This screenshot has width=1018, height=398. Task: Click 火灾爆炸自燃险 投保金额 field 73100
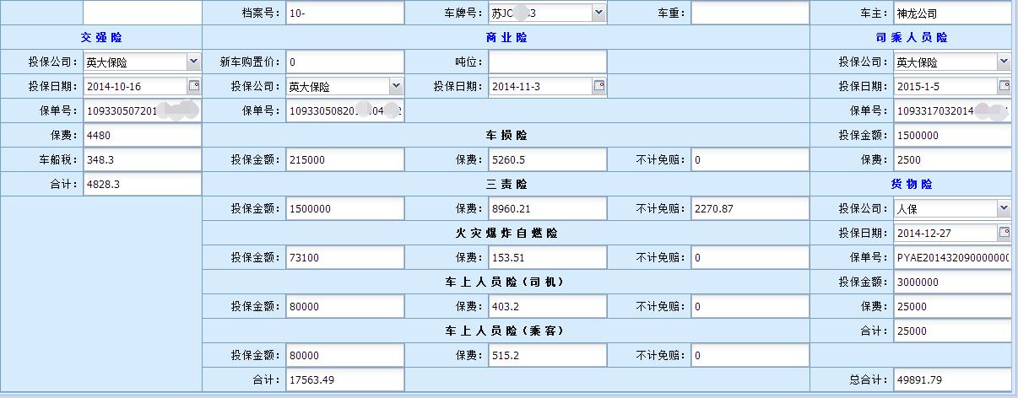pyautogui.click(x=344, y=258)
